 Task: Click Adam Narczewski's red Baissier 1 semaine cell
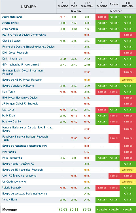[x=102, y=17]
